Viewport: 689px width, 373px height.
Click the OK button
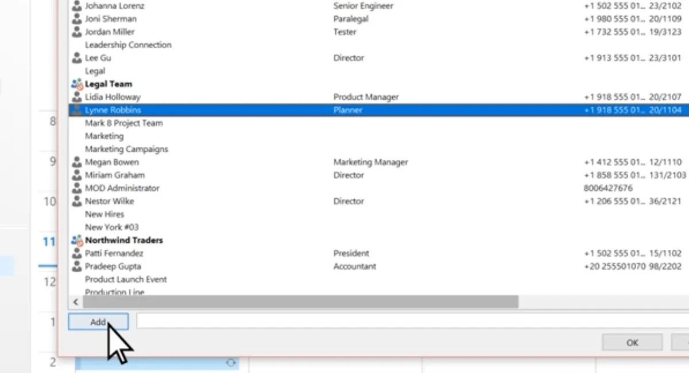pos(632,343)
